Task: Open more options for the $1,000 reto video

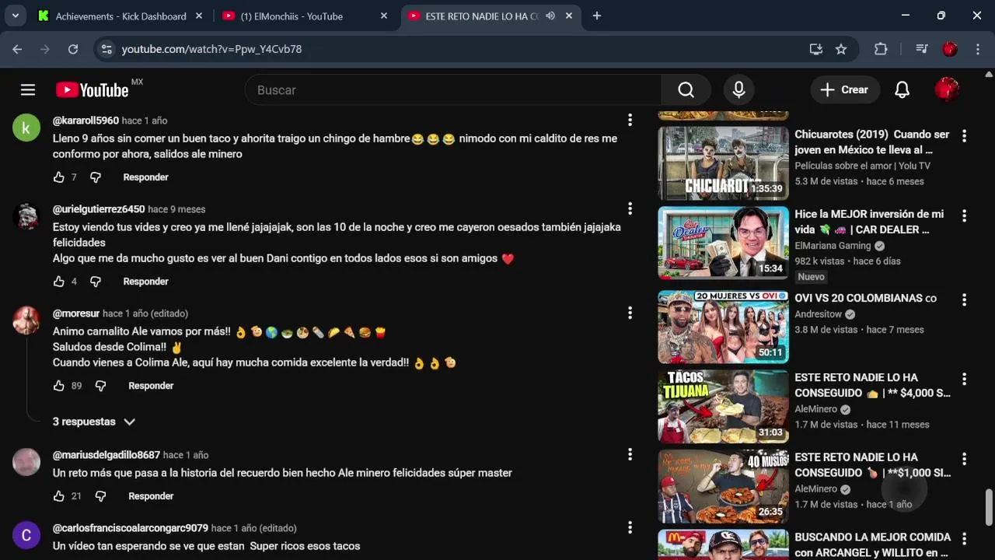Action: pyautogui.click(x=964, y=459)
